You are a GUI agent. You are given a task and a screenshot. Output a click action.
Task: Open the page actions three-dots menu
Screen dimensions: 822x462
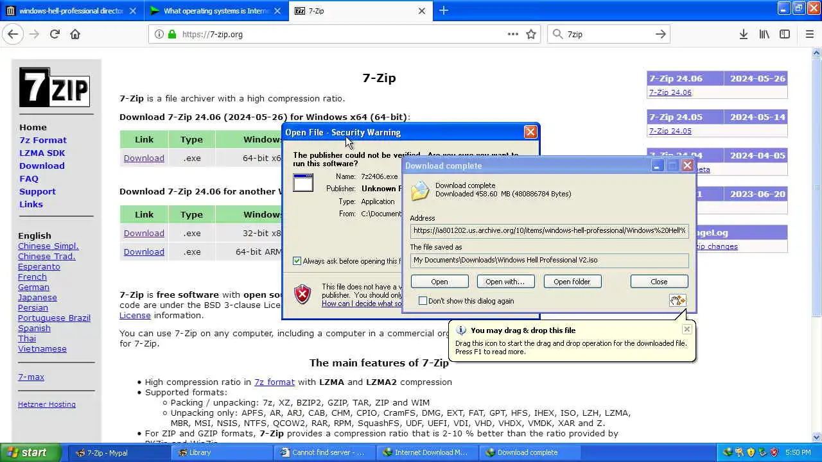coord(512,34)
